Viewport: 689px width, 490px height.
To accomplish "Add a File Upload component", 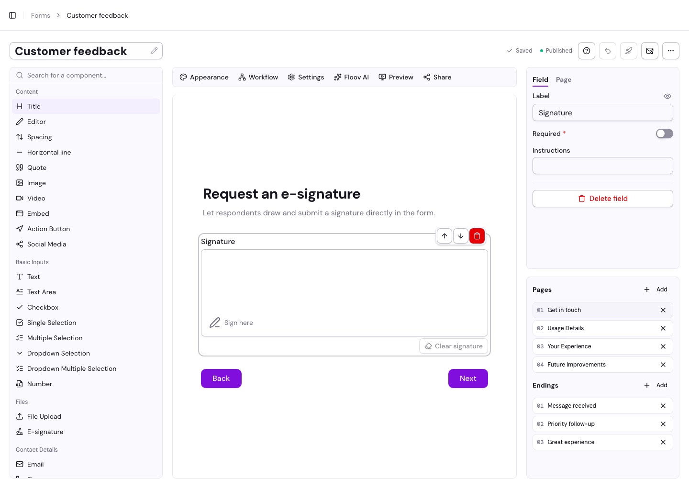I will (x=86, y=416).
